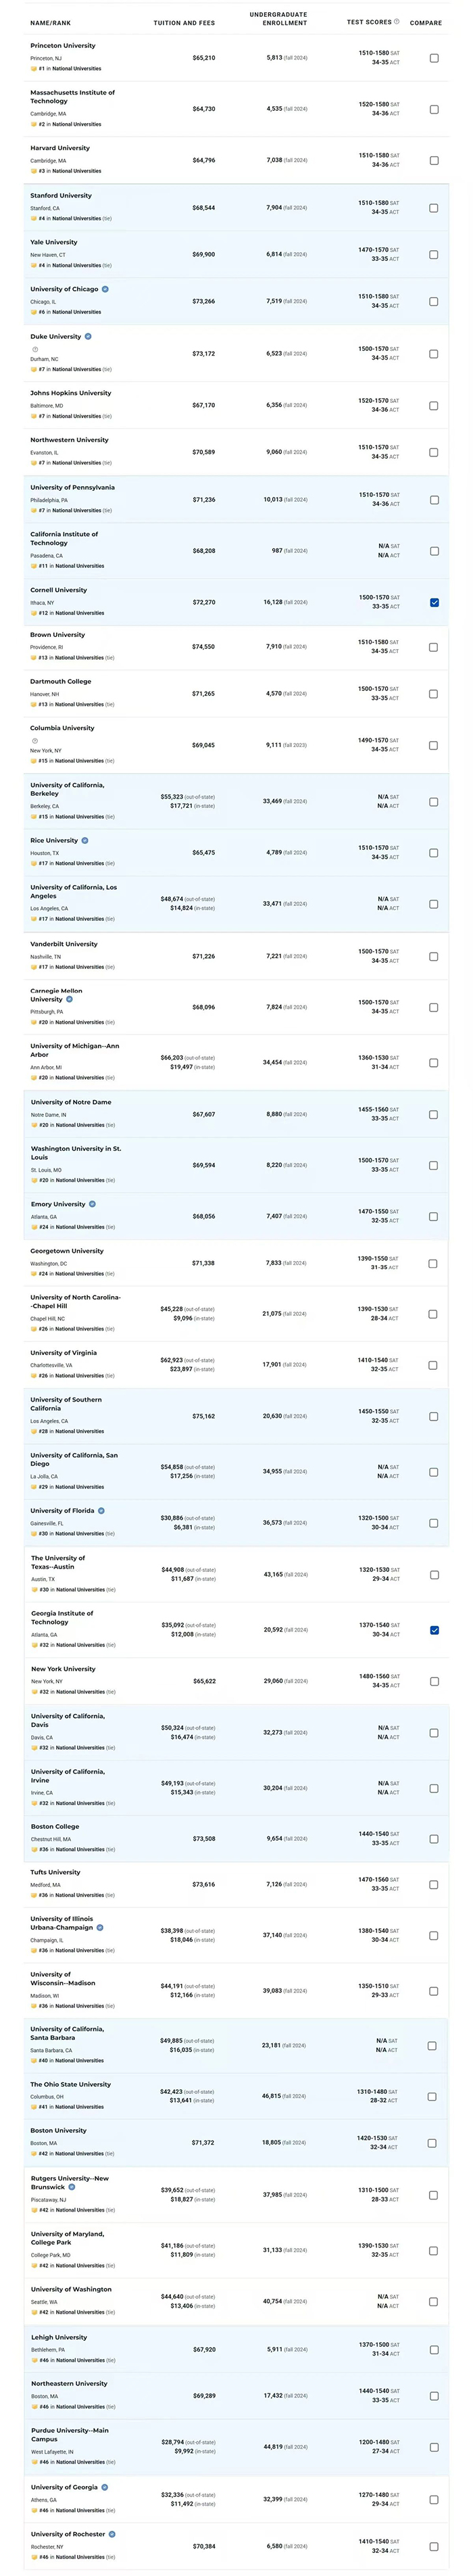Click the blue badge next to Rice University
Screen dimensions: 473x2576
(x=85, y=840)
